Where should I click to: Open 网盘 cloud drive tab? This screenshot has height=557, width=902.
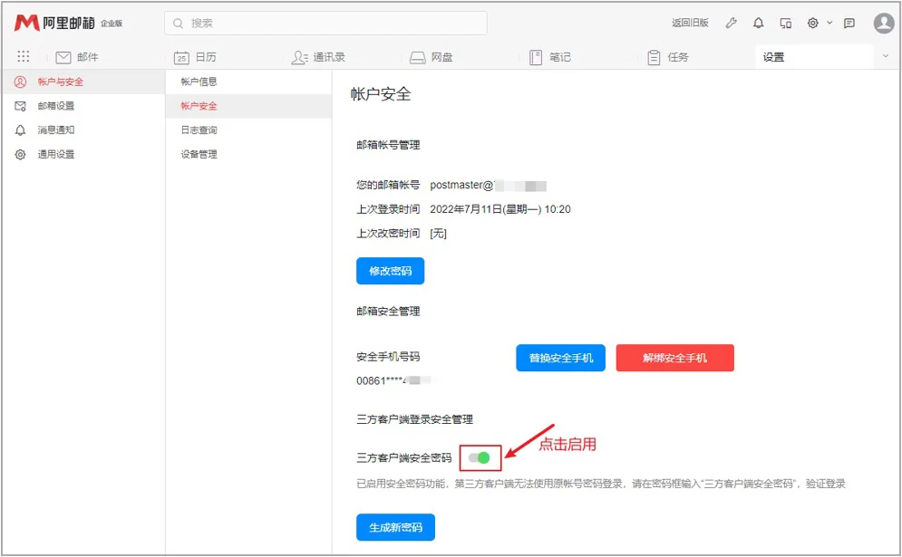click(x=431, y=57)
